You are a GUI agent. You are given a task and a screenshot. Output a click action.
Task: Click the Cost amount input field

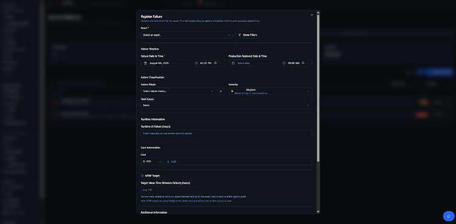click(238, 161)
